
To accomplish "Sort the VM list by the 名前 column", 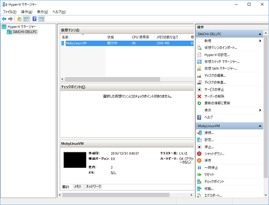I will (x=82, y=37).
